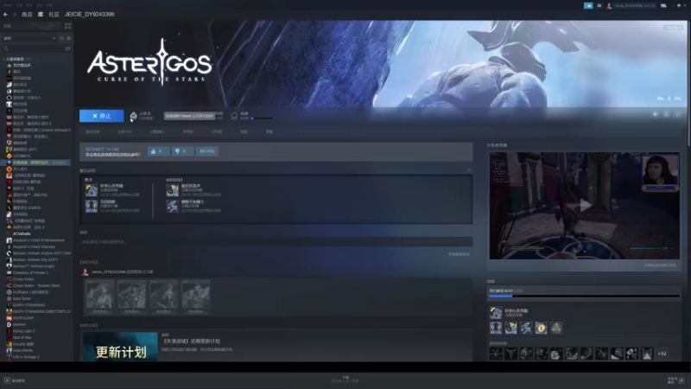Select DEATHLOOP in library
Viewport: 691px width, 389px height.
click(23, 318)
